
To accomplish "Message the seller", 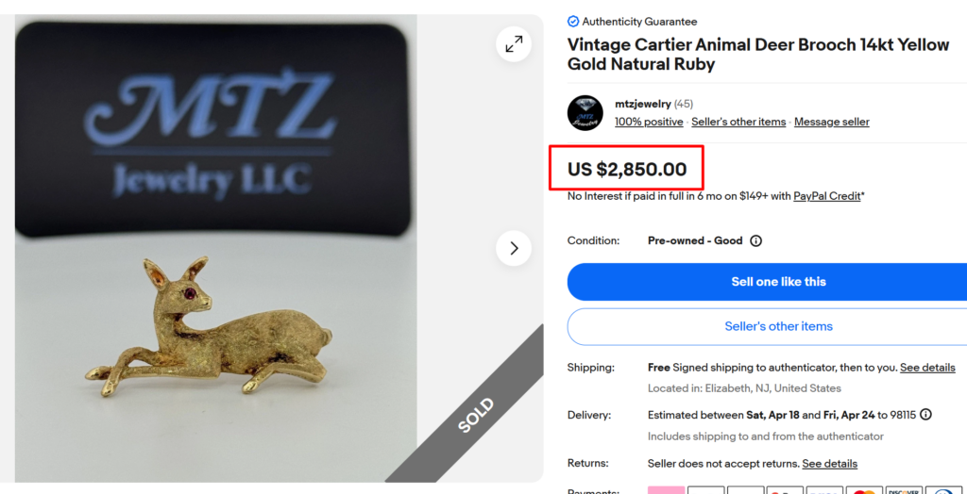I will (831, 122).
